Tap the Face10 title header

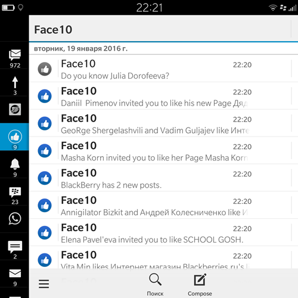coord(53,30)
